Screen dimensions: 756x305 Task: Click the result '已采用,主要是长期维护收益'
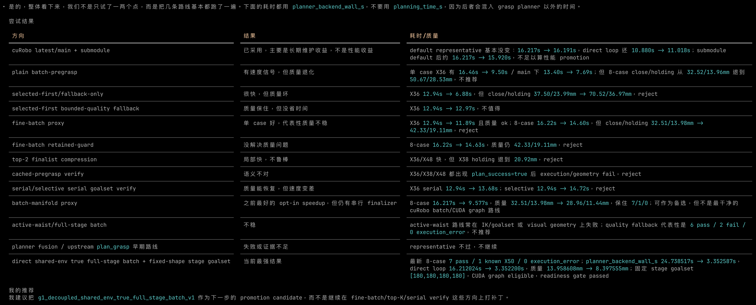(x=308, y=50)
